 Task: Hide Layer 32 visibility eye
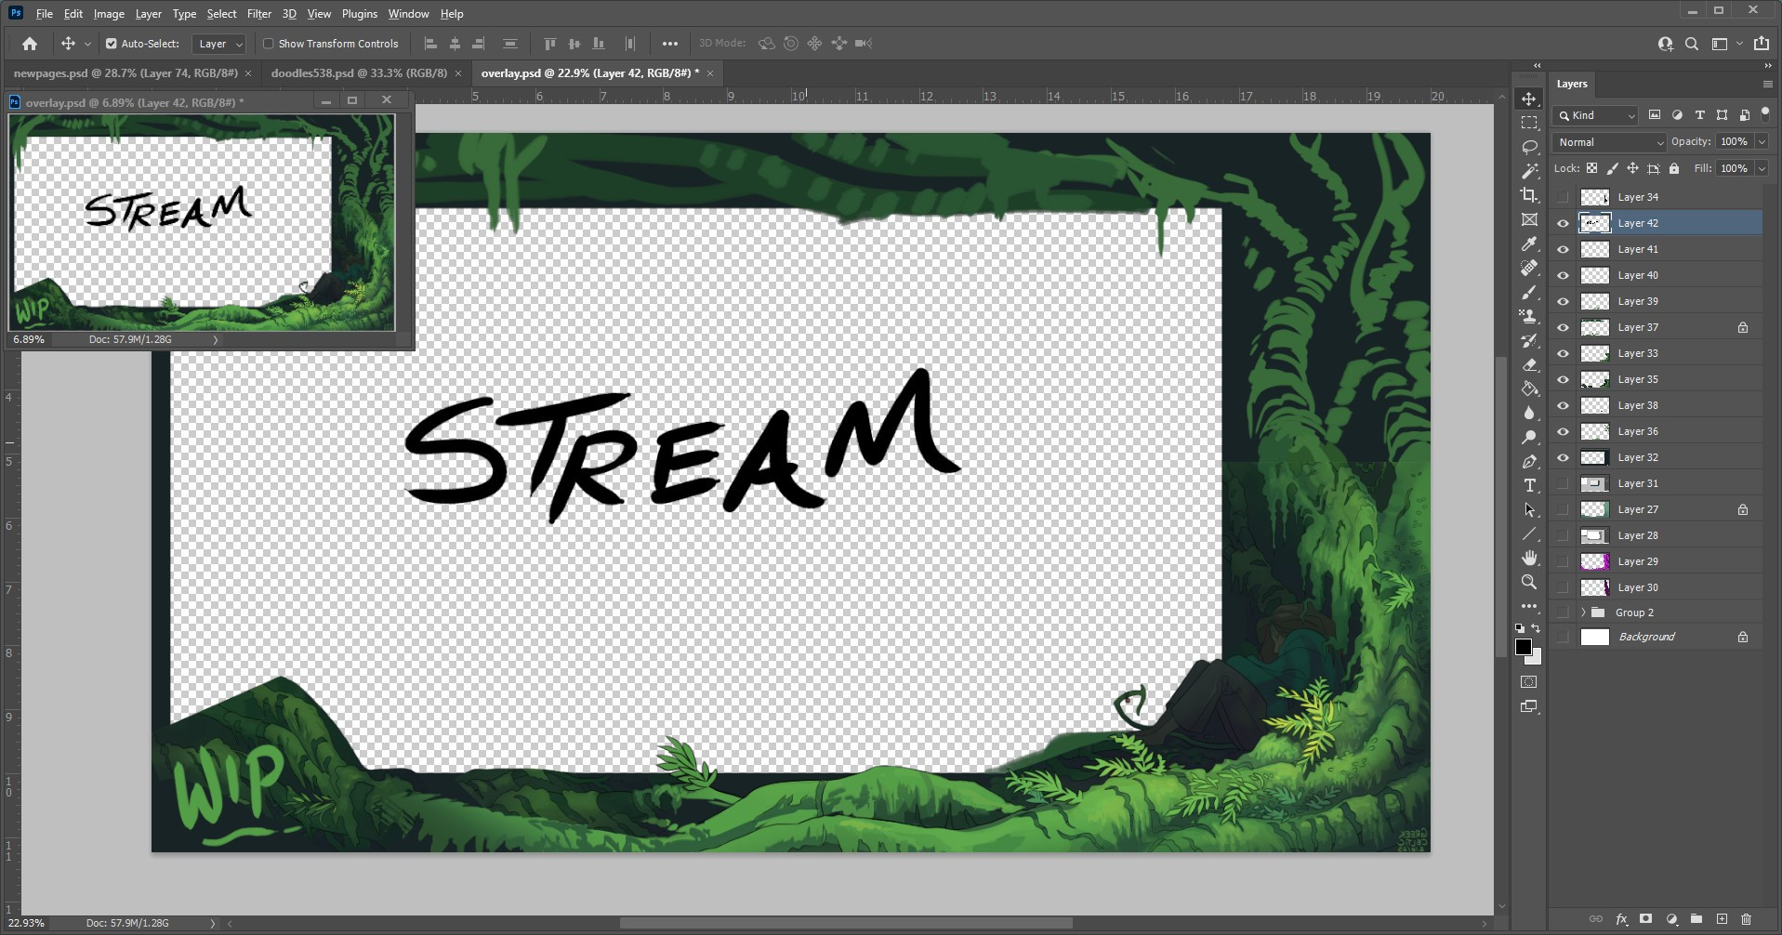tap(1563, 457)
